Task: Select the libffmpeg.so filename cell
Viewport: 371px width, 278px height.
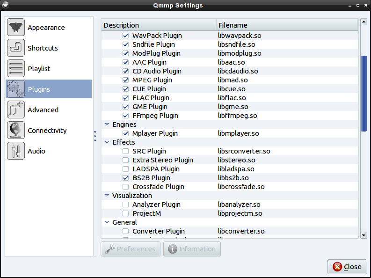Action: 287,116
